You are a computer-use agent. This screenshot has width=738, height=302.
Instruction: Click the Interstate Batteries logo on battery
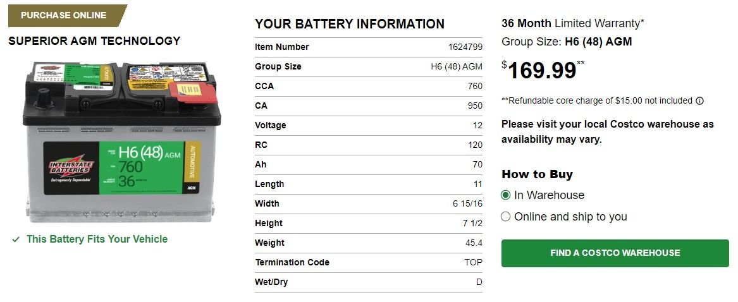click(71, 167)
